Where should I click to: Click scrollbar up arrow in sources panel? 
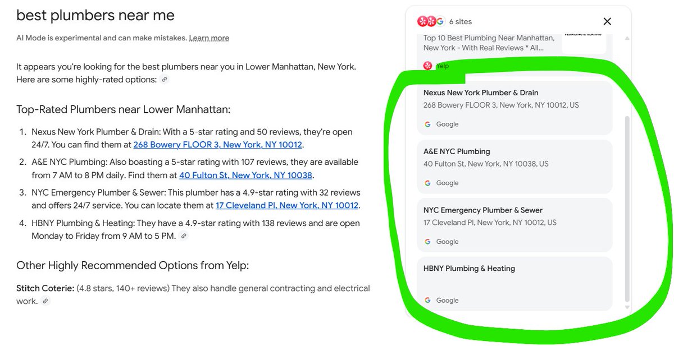point(627,38)
